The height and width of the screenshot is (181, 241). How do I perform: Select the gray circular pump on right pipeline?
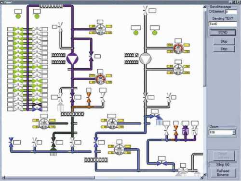tap(145, 59)
